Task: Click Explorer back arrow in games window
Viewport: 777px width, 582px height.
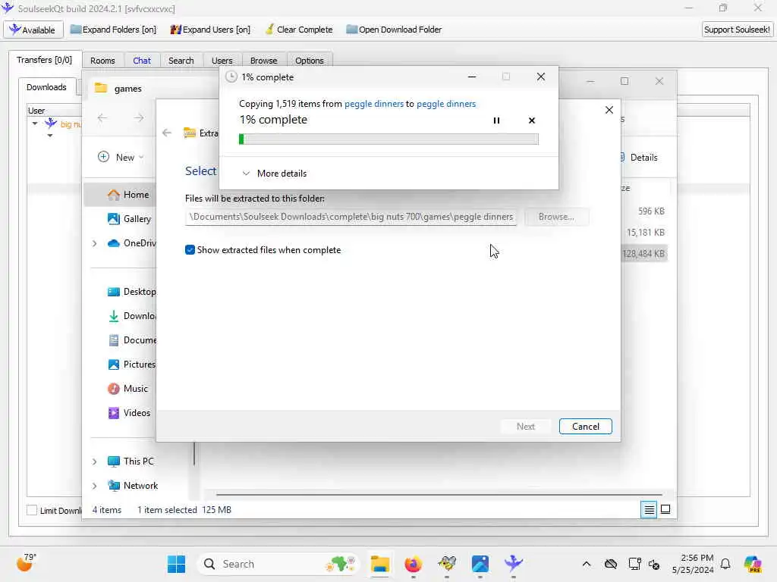Action: (x=102, y=117)
